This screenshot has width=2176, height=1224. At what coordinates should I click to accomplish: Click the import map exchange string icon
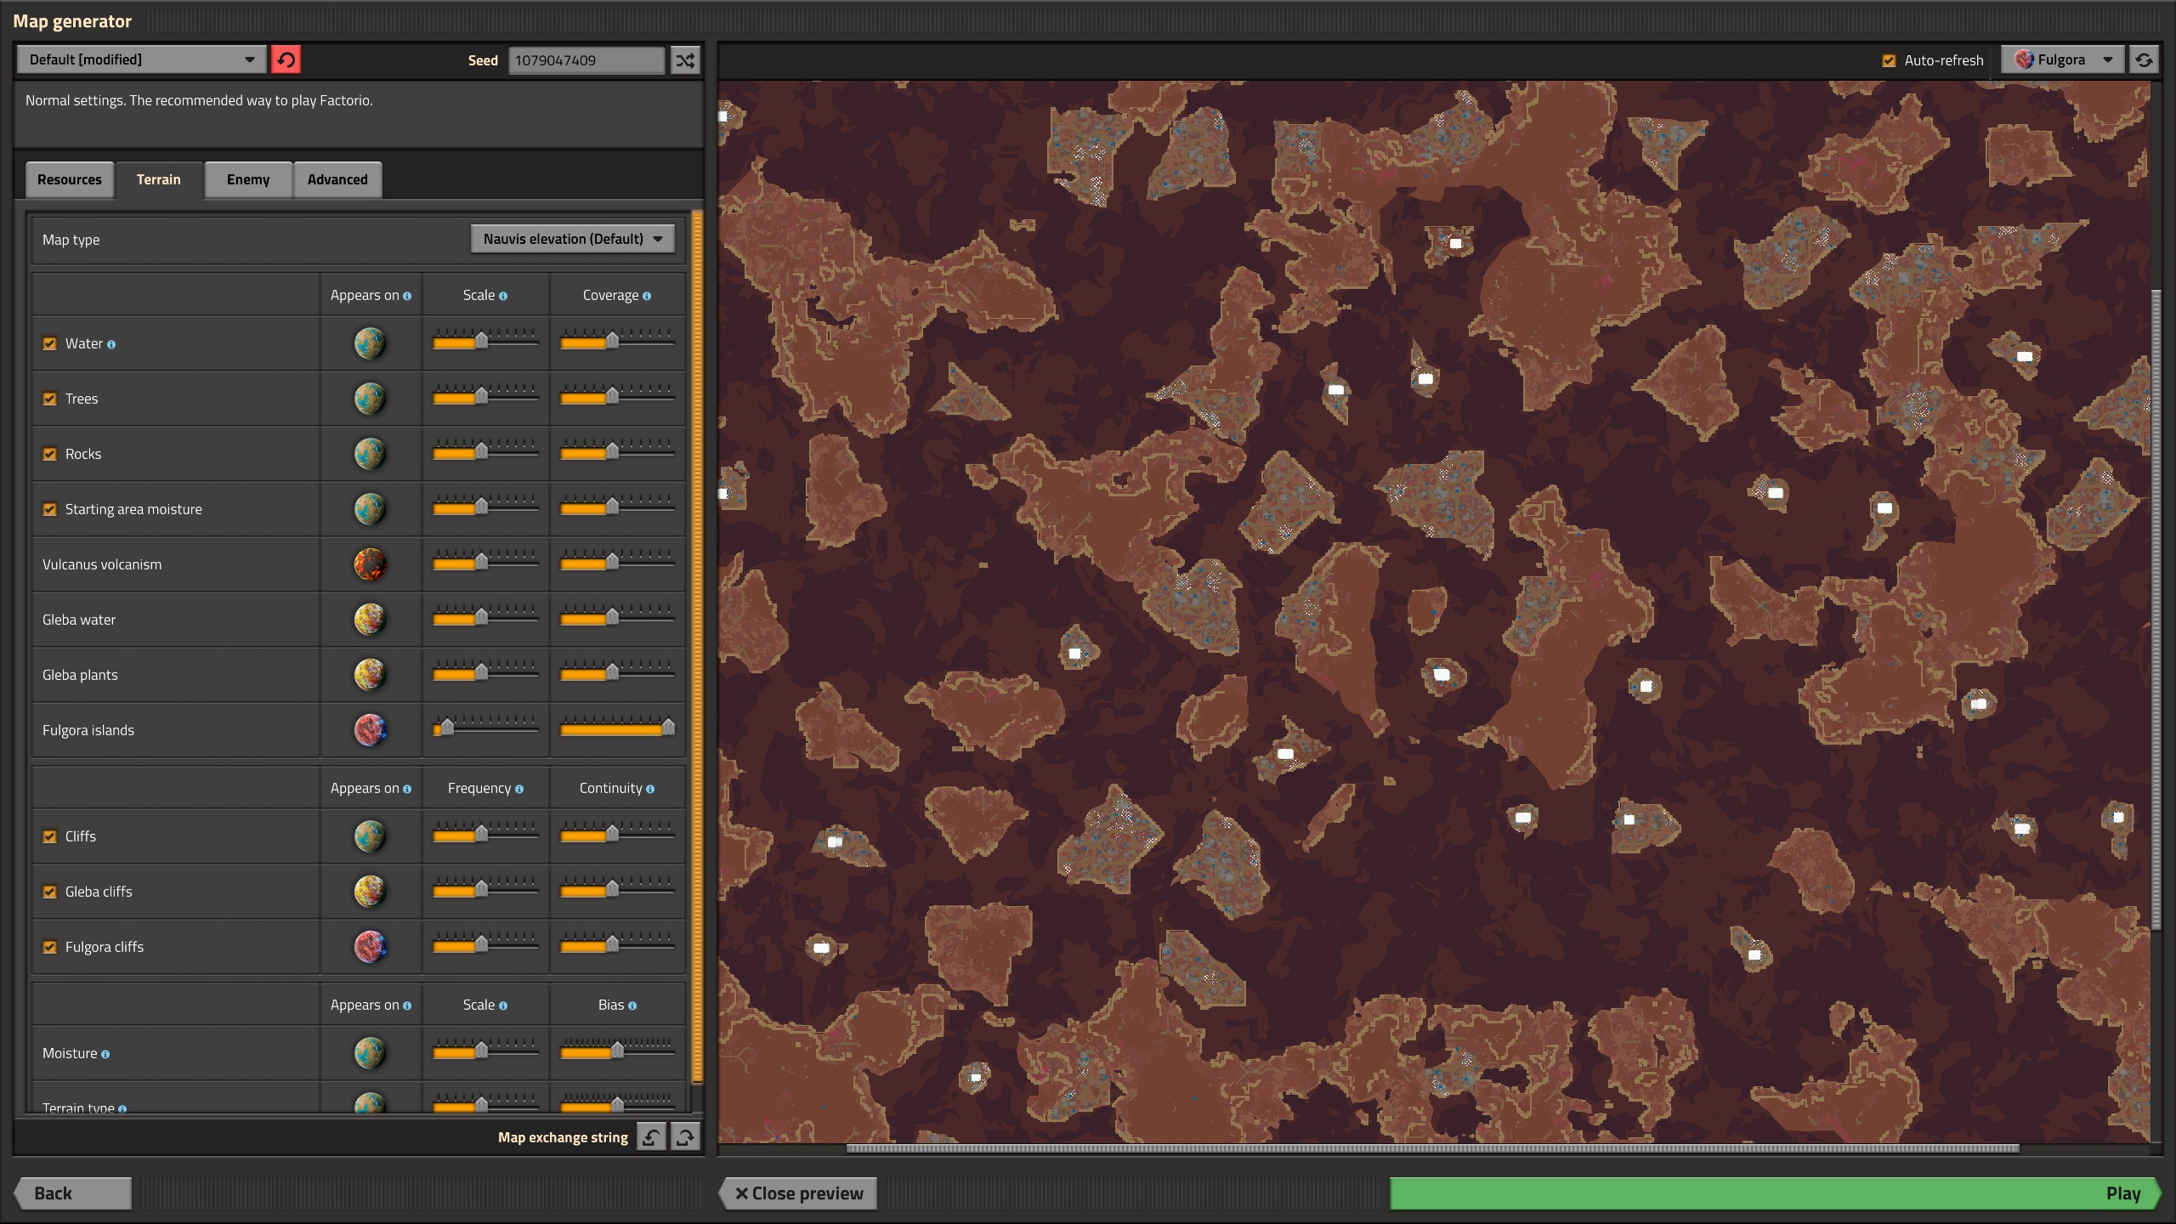651,1136
